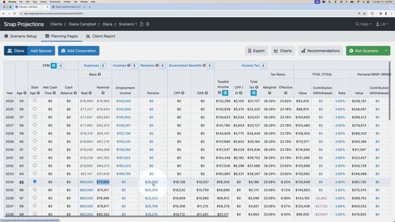This screenshot has height=222, width=395.
Task: Select Start Age radio for 2033
Action: tap(35, 173)
